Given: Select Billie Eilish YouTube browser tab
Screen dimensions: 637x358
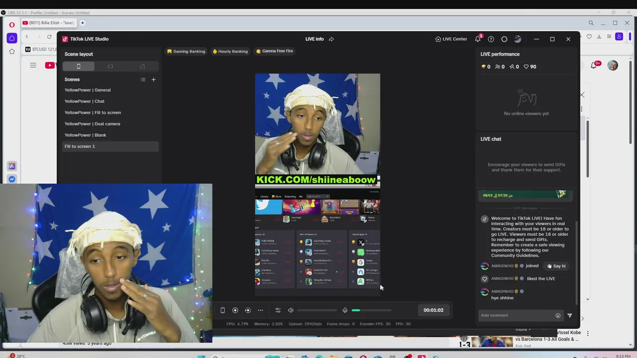Looking at the screenshot, I should coord(48,23).
